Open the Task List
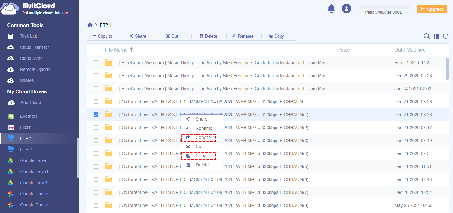Screen dimensions: 453x213 (29, 36)
